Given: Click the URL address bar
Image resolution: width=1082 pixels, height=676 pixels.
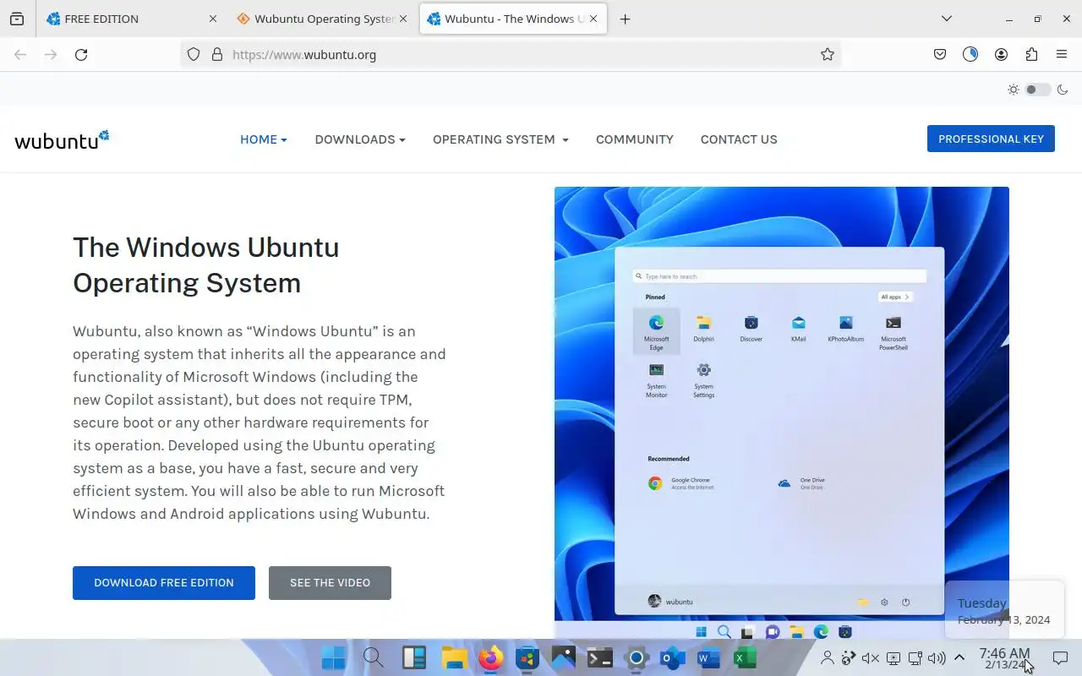Looking at the screenshot, I should (x=511, y=54).
